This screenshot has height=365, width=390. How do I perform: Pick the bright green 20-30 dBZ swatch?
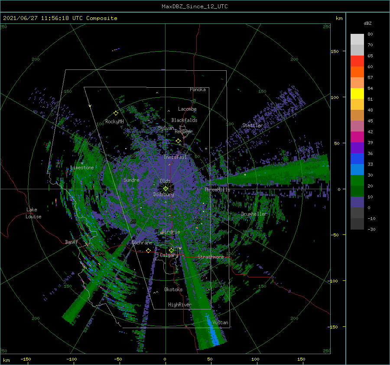357,181
